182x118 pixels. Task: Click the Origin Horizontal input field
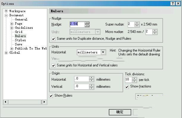(81, 79)
